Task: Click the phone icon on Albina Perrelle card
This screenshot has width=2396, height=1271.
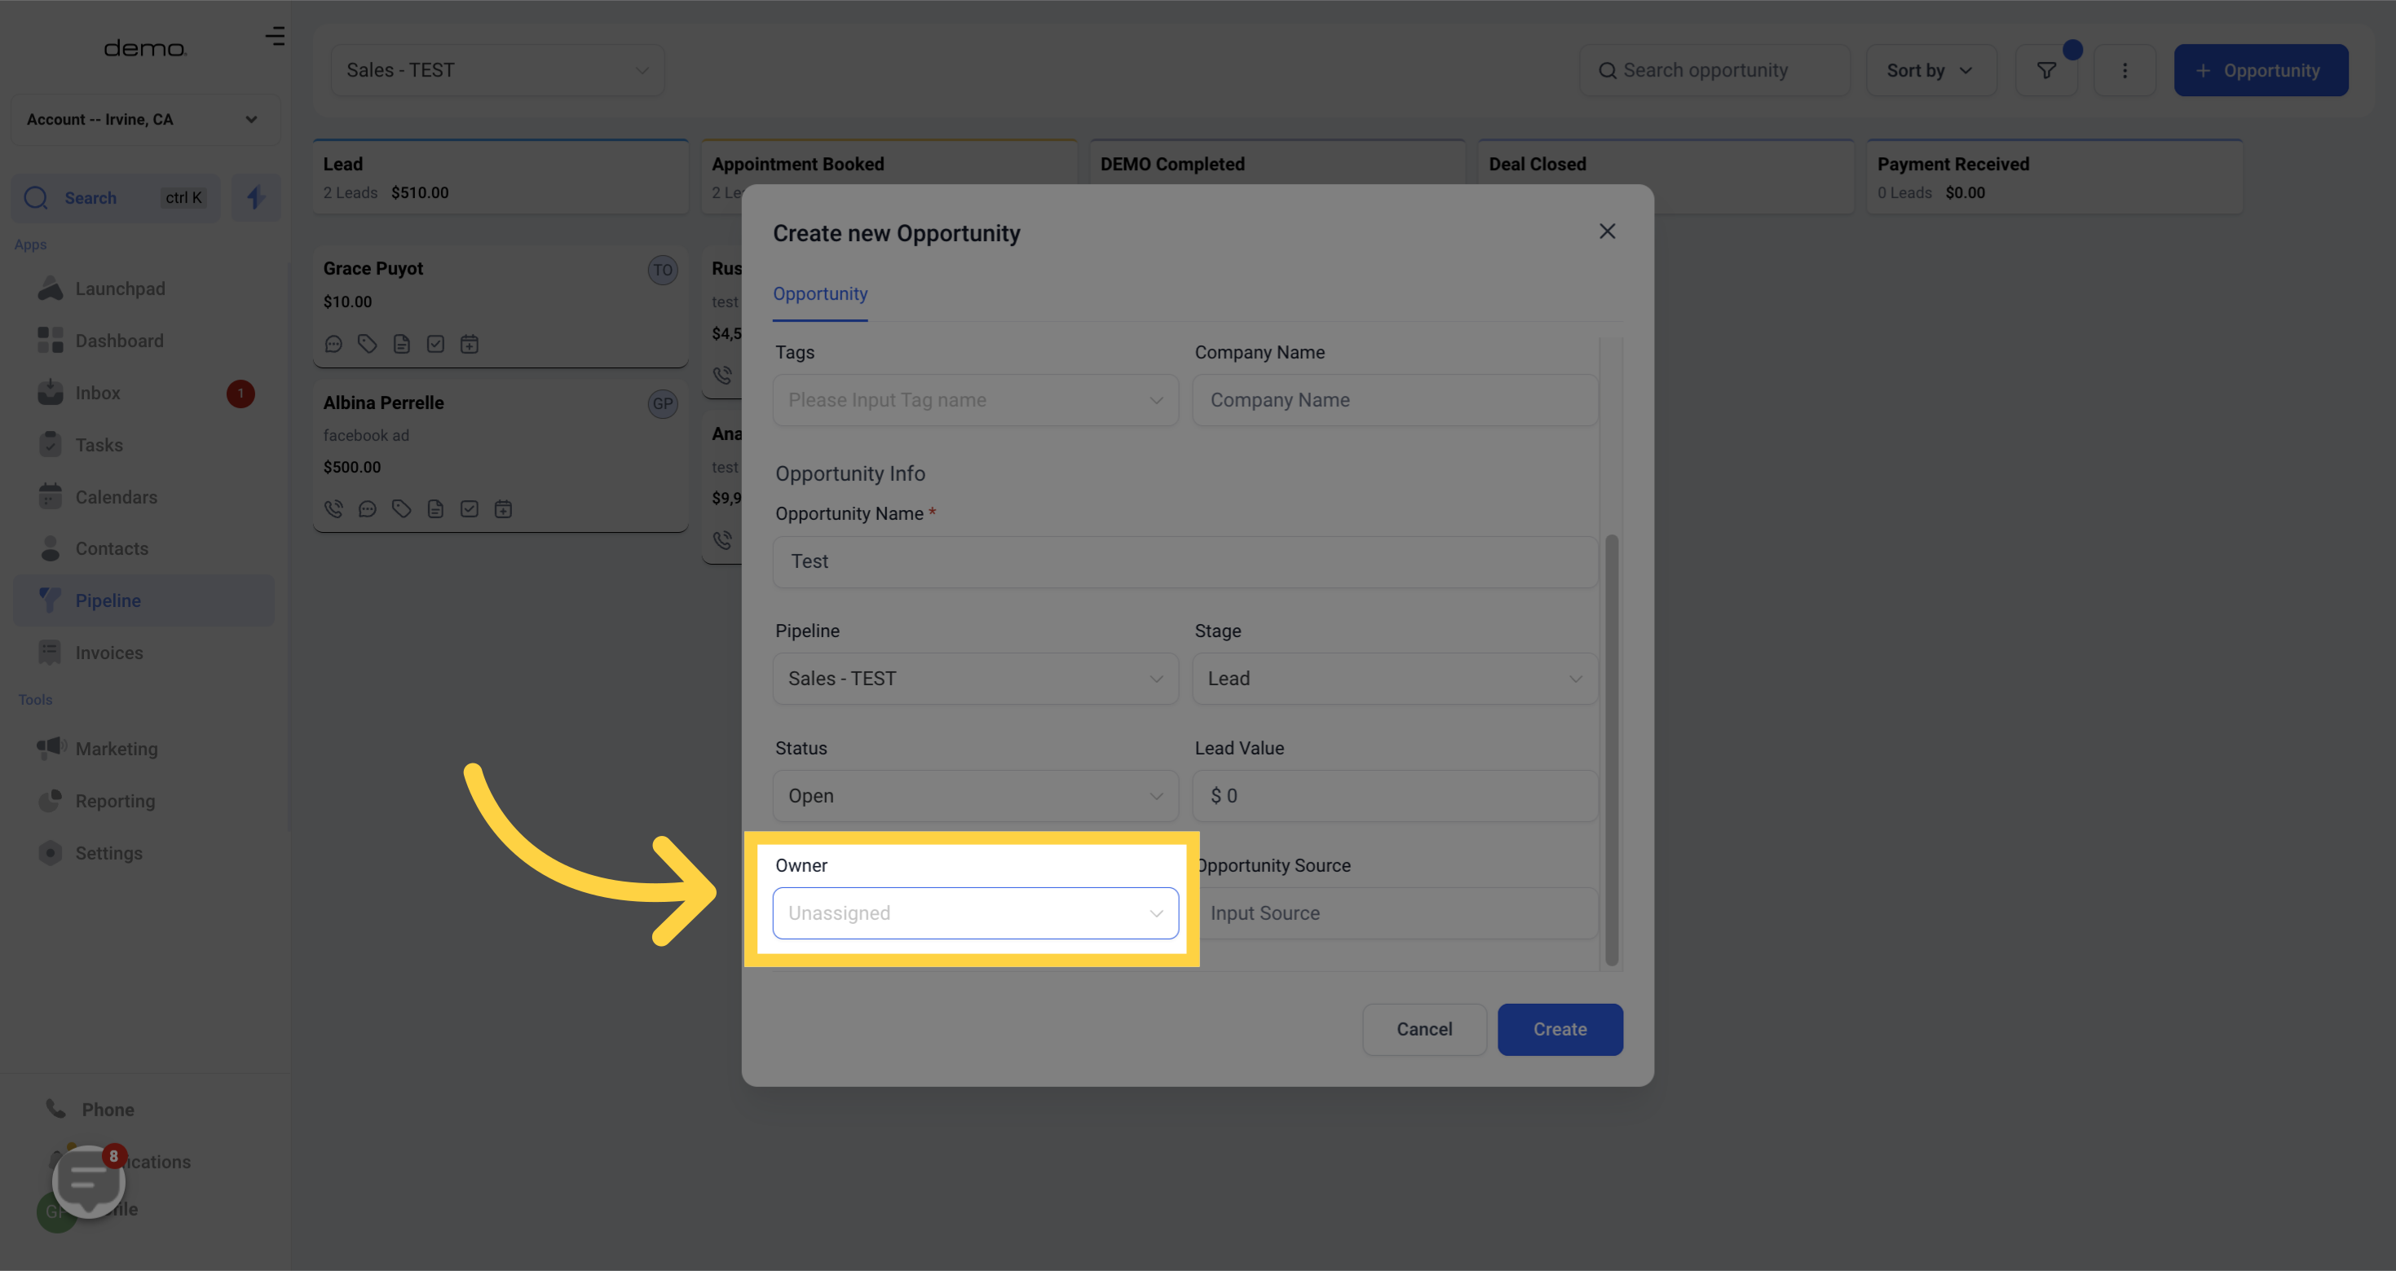Action: pyautogui.click(x=333, y=508)
